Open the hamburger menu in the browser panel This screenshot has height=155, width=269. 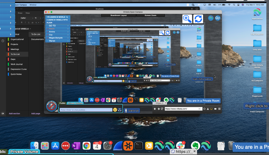click(219, 109)
